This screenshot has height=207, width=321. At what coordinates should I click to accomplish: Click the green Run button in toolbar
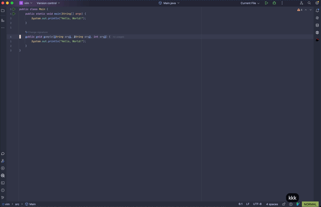[x=266, y=3]
